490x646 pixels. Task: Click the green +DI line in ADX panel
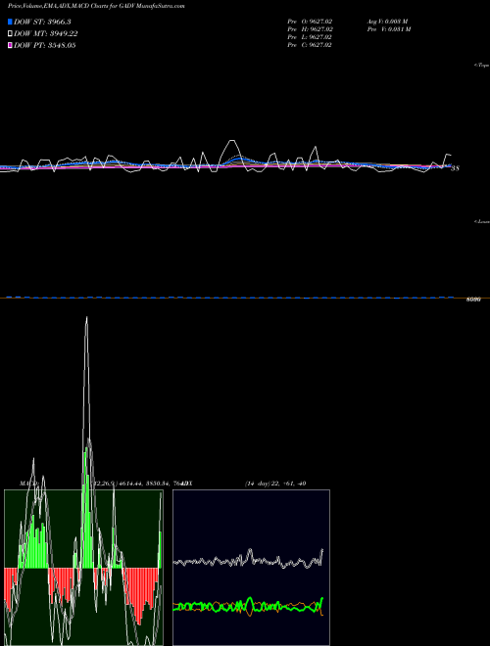tap(250, 605)
